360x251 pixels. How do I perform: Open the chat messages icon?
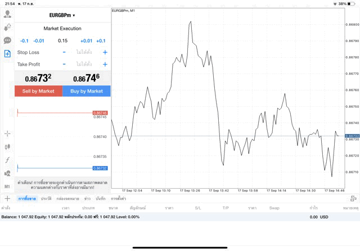click(x=7, y=40)
